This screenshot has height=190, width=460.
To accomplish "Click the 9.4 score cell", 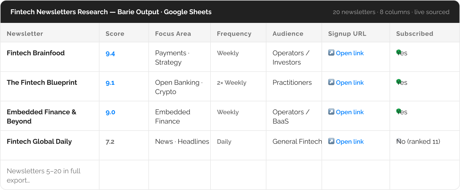I will click(110, 54).
